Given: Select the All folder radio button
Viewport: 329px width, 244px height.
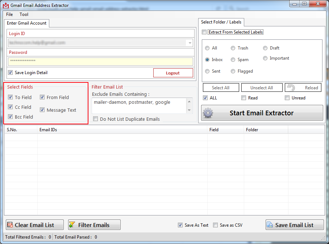Looking at the screenshot, I should pyautogui.click(x=207, y=48).
